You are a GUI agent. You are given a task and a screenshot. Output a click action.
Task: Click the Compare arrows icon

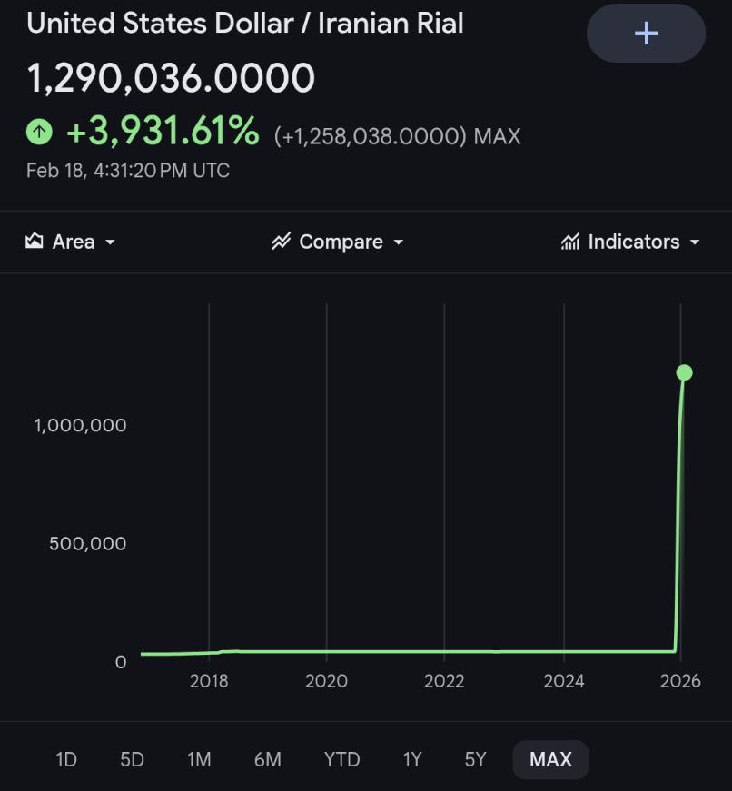281,241
